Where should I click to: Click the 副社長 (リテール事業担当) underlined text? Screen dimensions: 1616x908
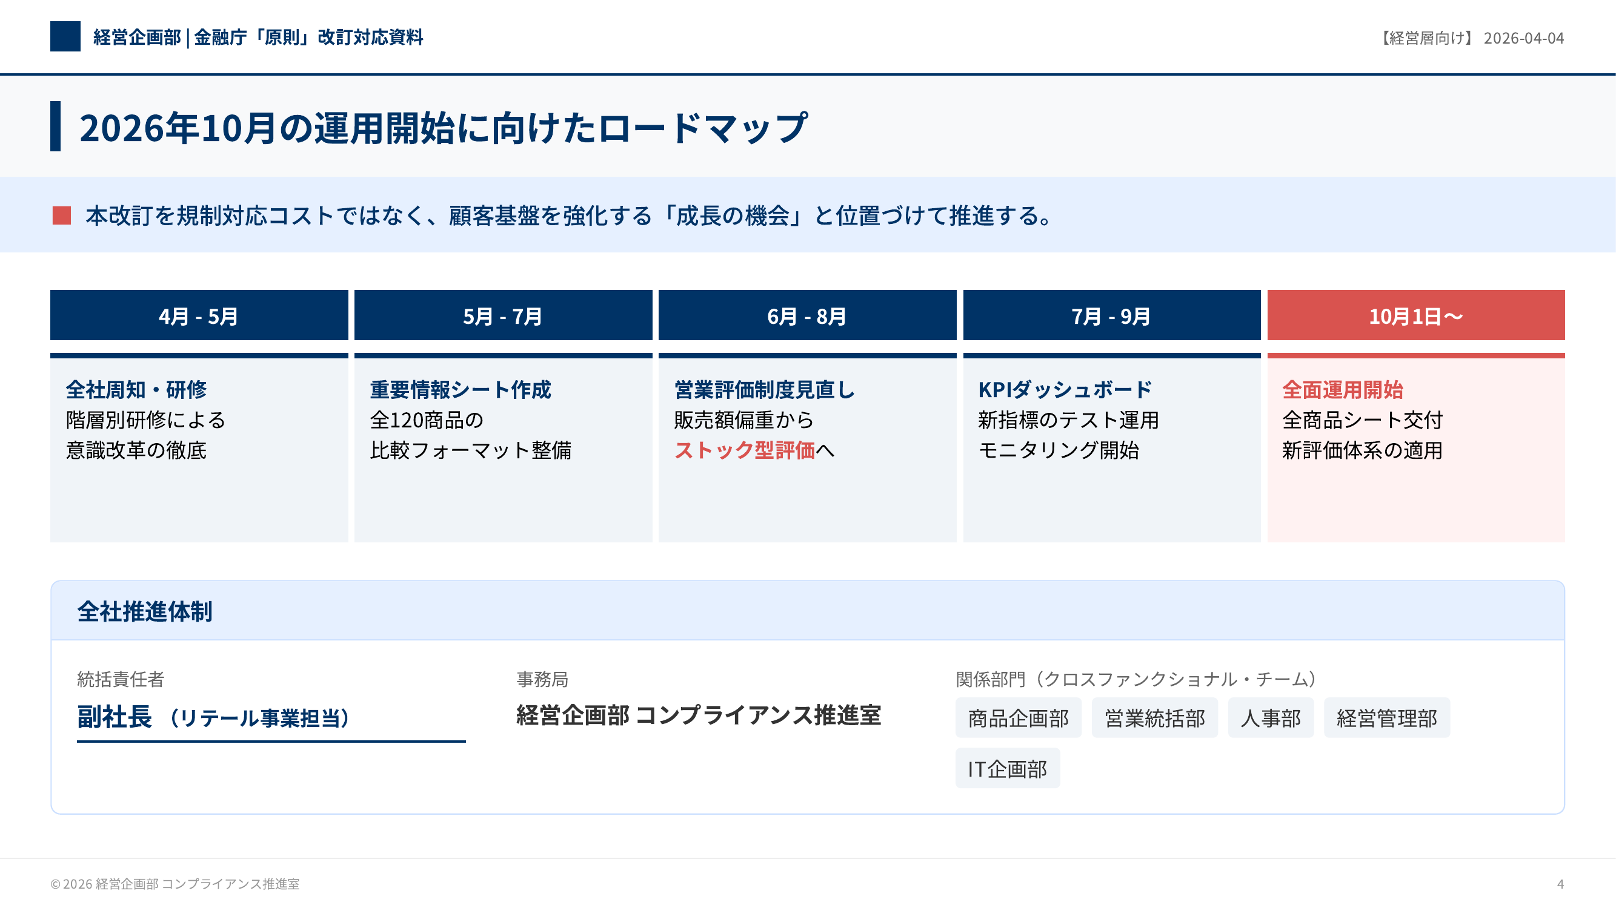[213, 717]
